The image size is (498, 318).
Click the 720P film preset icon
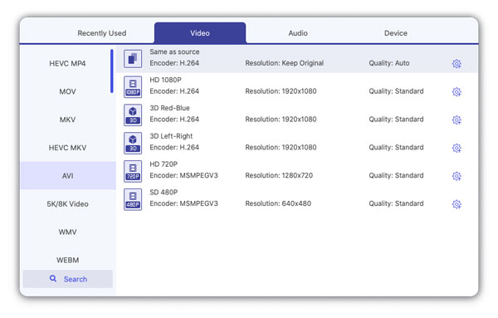[x=133, y=171]
